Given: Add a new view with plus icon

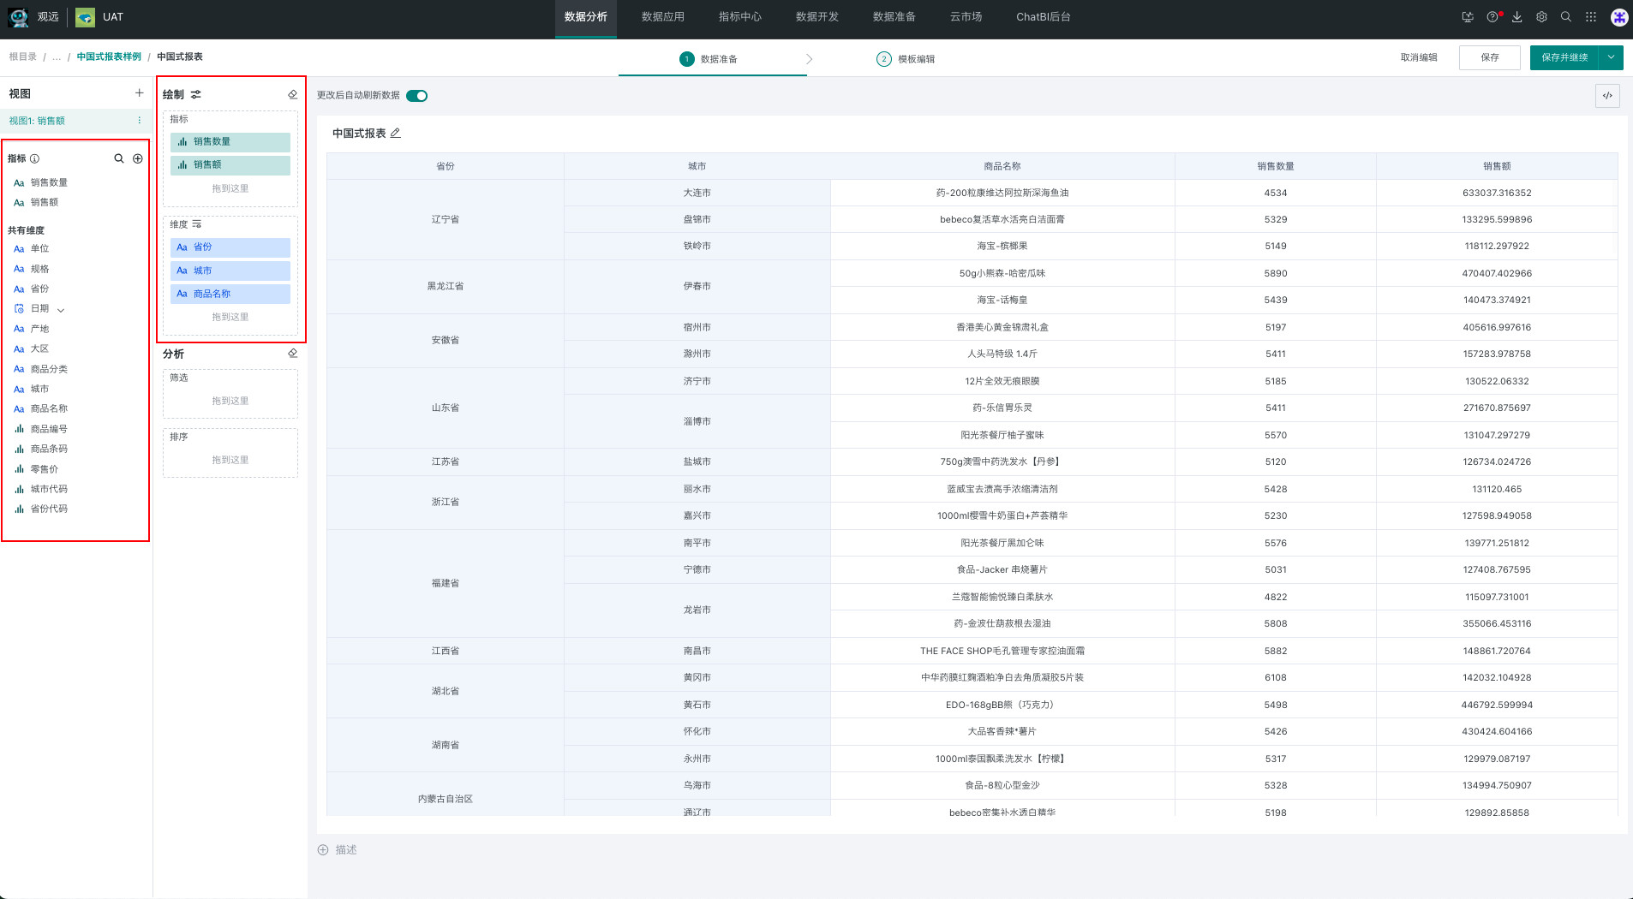Looking at the screenshot, I should coord(139,93).
